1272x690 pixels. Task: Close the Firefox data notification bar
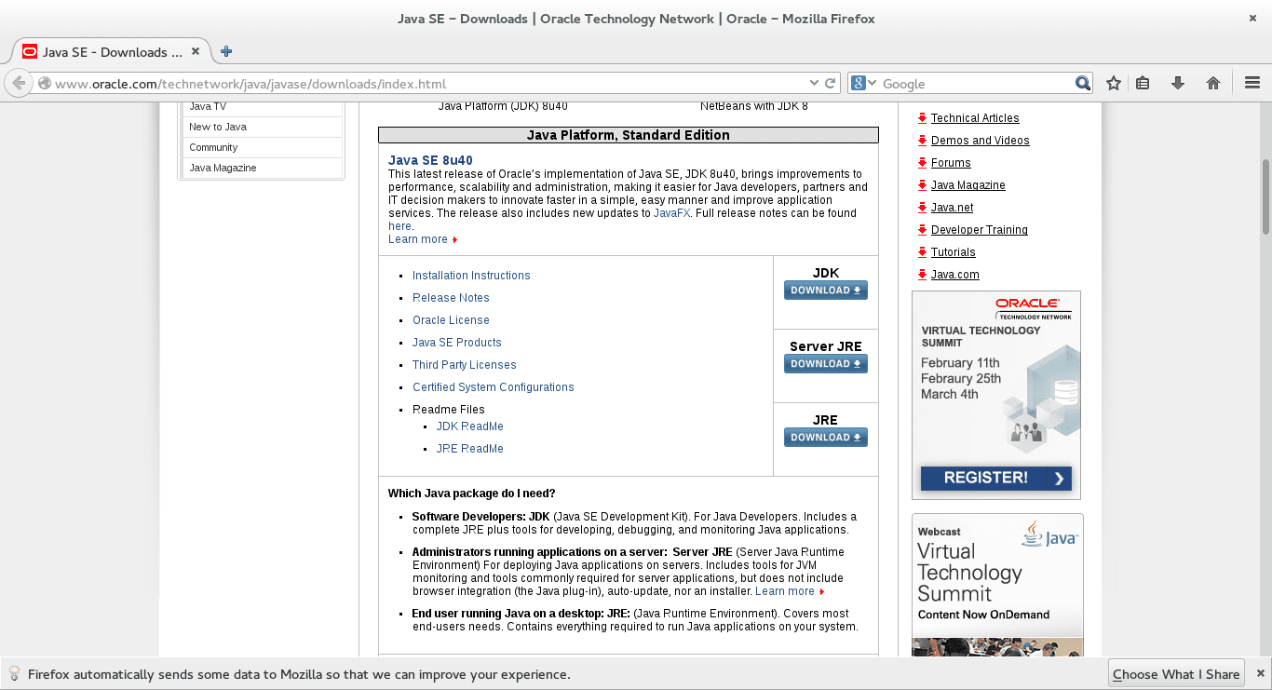(x=1260, y=674)
